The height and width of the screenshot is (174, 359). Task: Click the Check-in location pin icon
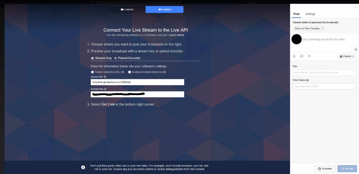(309, 56)
